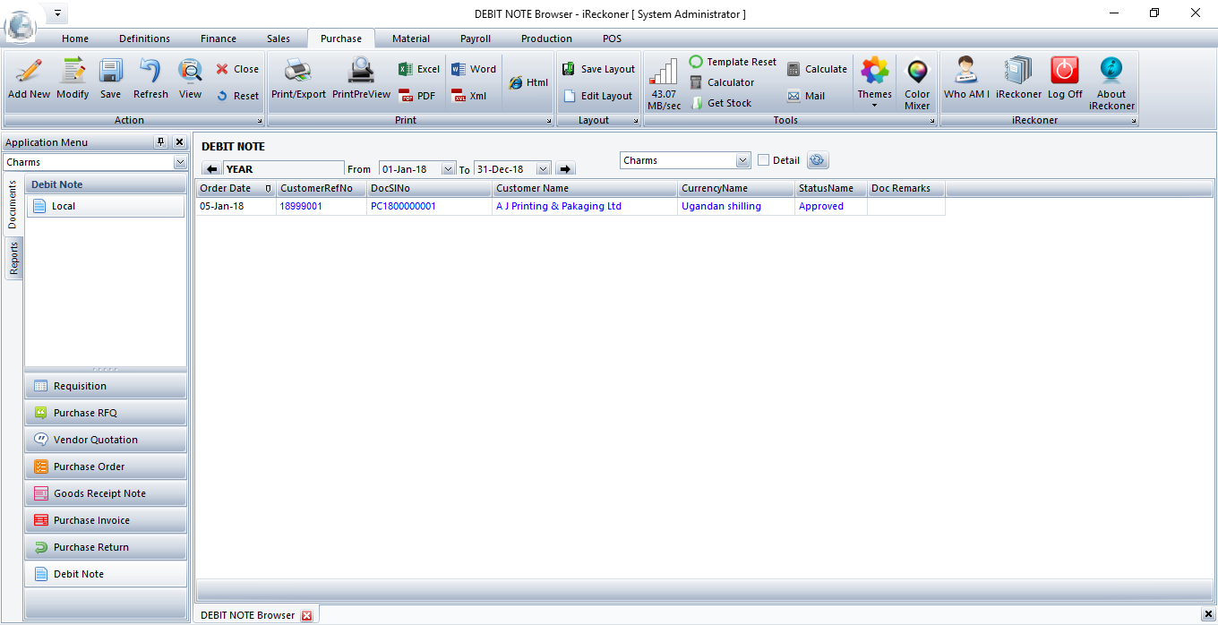The width and height of the screenshot is (1218, 625).
Task: Launch PrintPreView from the ribbon
Action: (361, 72)
